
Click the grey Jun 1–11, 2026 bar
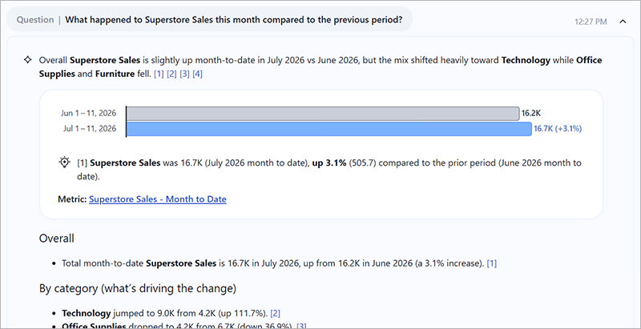click(323, 114)
